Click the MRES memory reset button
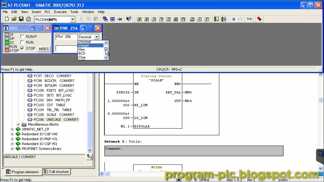This screenshot has width=324, height=182. point(44,49)
